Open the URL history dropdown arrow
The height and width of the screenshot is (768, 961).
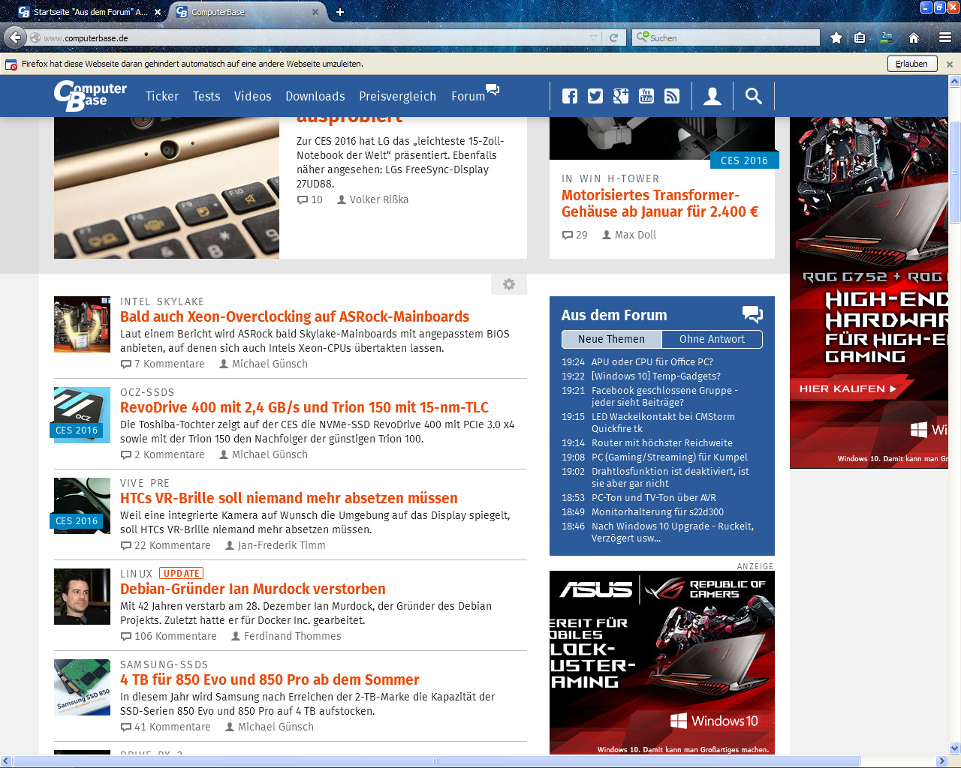pyautogui.click(x=593, y=37)
